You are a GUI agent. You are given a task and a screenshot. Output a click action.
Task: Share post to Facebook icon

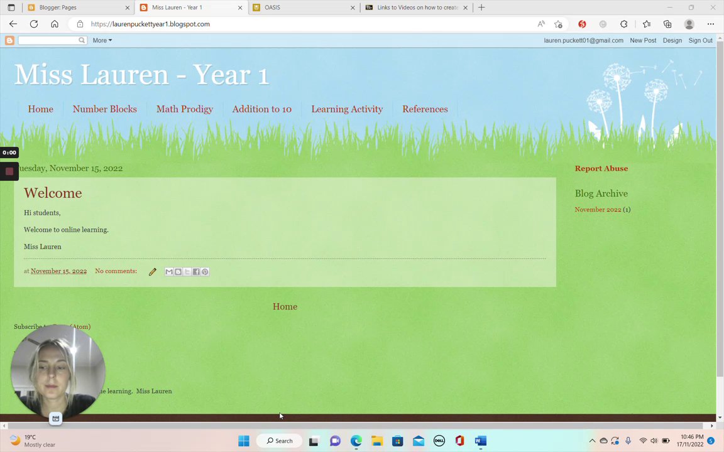pos(196,272)
